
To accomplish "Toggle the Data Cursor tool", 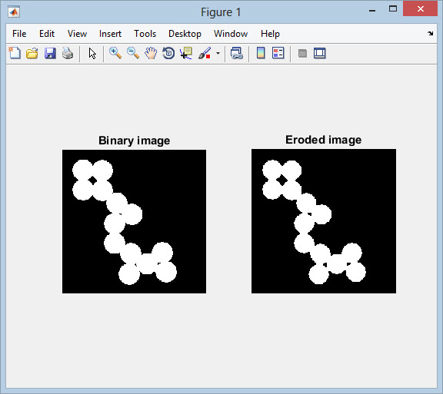I will click(x=186, y=53).
